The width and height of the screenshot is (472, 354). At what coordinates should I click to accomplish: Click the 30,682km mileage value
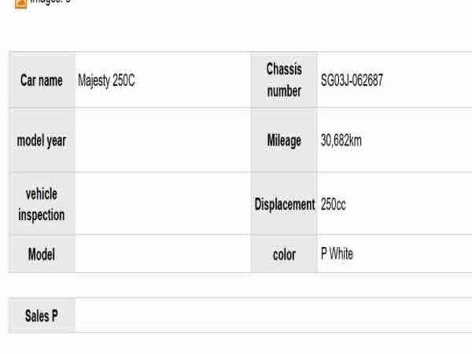(341, 141)
